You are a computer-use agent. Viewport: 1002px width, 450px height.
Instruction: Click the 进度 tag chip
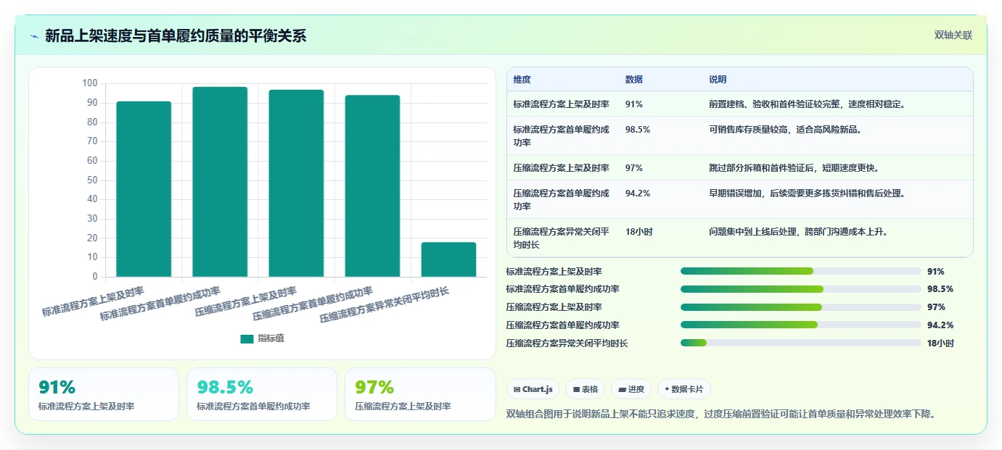(631, 389)
